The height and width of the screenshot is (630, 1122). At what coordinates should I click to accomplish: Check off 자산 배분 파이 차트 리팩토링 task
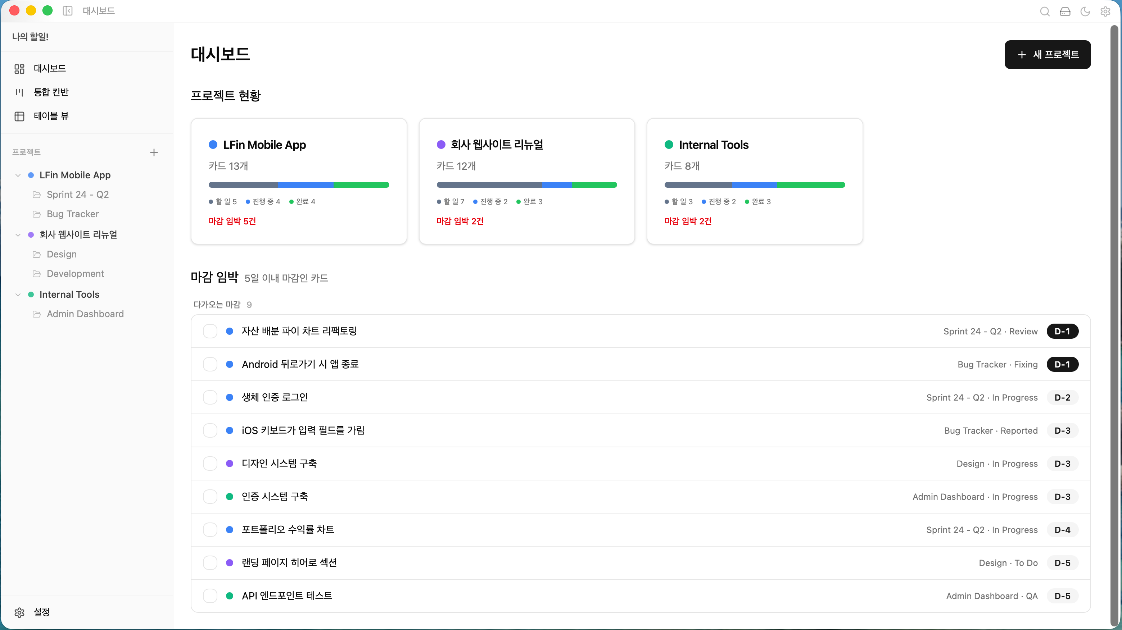[x=210, y=331]
